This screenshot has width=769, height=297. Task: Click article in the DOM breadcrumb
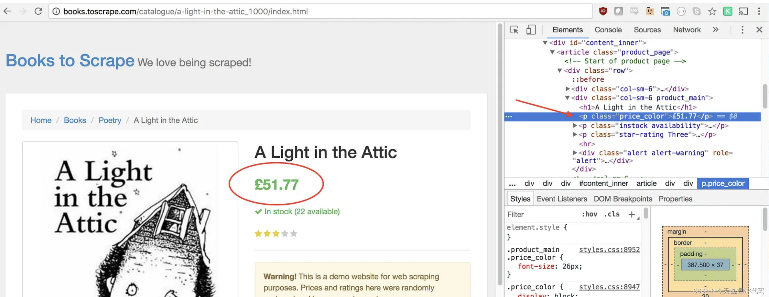click(646, 183)
